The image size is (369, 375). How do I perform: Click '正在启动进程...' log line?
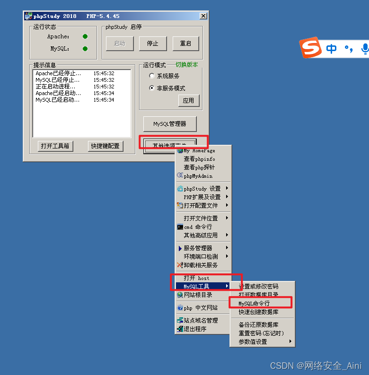click(75, 87)
